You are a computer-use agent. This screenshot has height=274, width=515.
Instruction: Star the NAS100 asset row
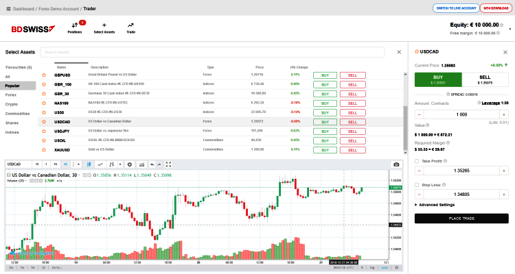coord(44,103)
